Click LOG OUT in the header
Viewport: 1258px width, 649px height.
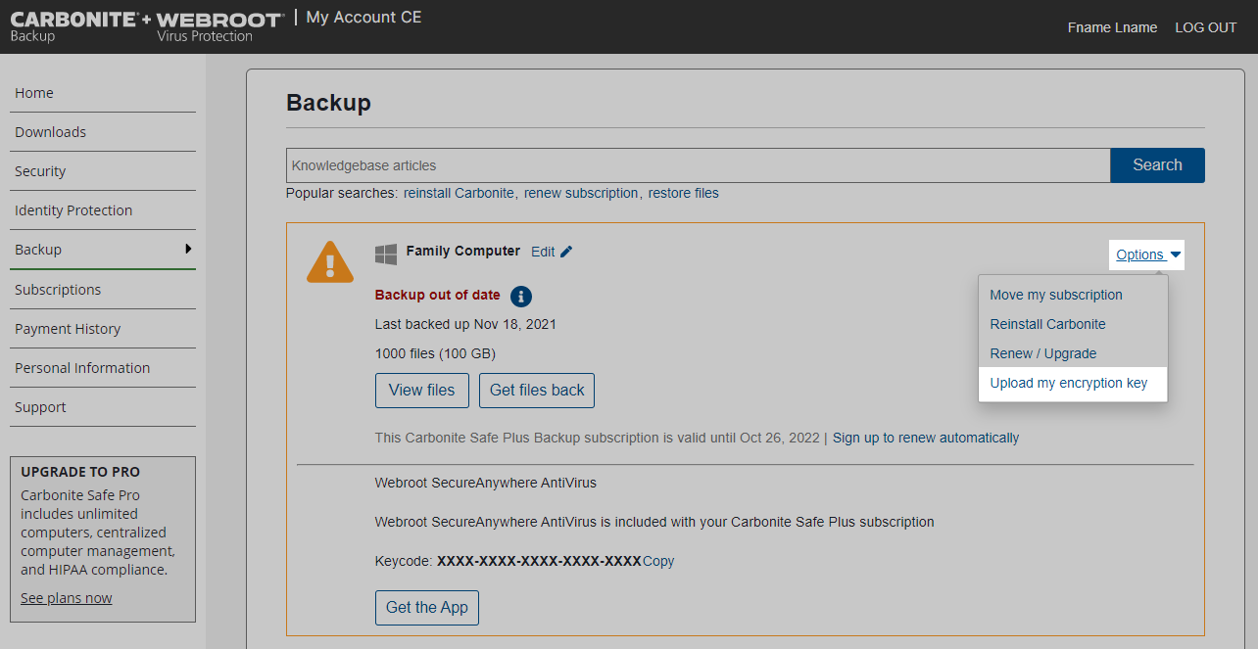pyautogui.click(x=1205, y=27)
